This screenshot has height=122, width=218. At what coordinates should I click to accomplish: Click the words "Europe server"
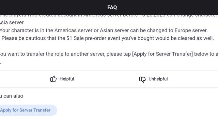(x=190, y=30)
